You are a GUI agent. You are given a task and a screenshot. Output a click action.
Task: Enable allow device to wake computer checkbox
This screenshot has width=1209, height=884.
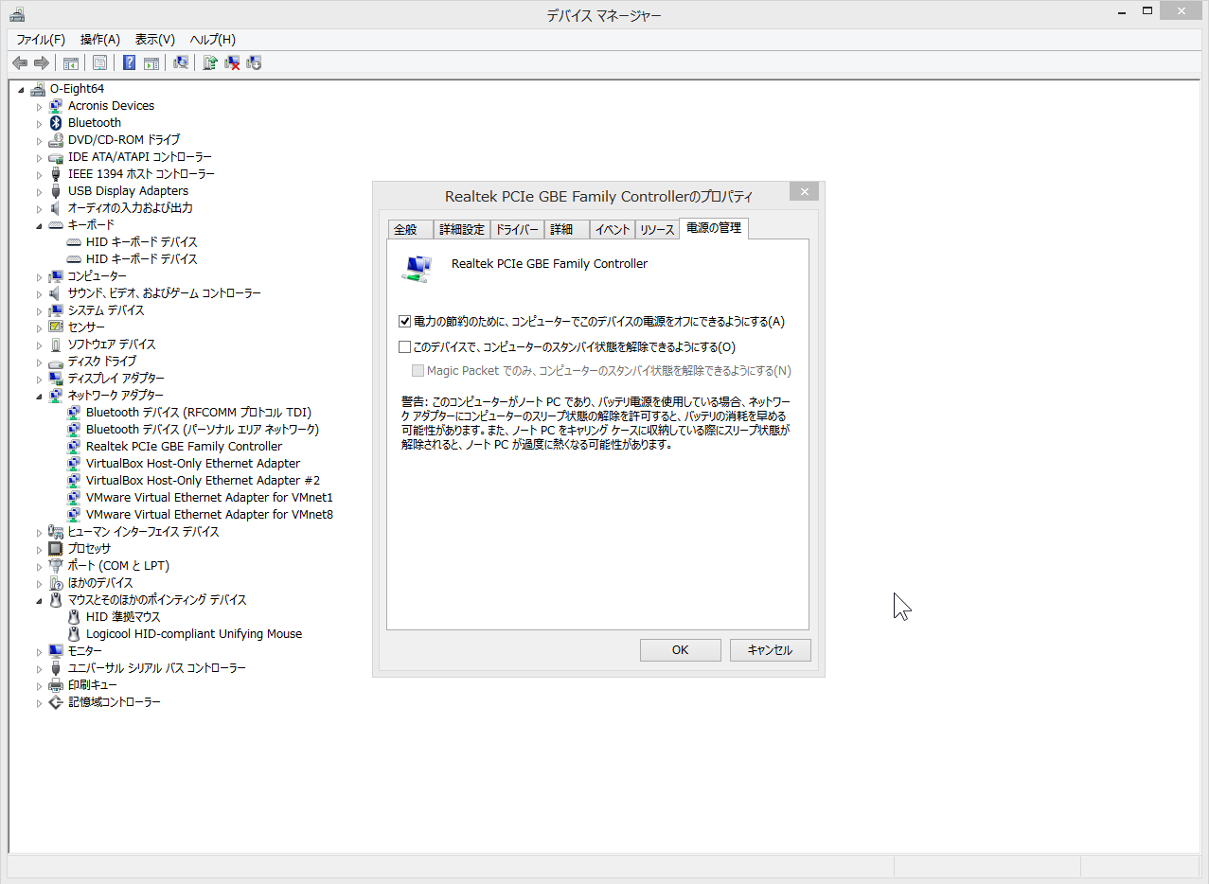coord(405,347)
